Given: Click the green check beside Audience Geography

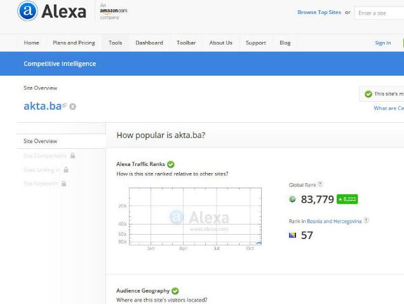Looking at the screenshot, I should (175, 291).
